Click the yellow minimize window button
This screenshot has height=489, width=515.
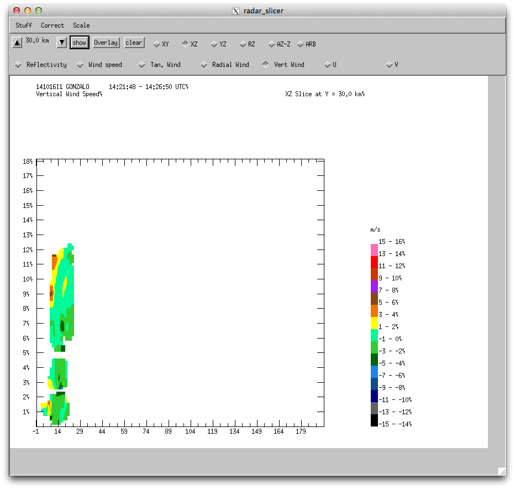pos(28,11)
